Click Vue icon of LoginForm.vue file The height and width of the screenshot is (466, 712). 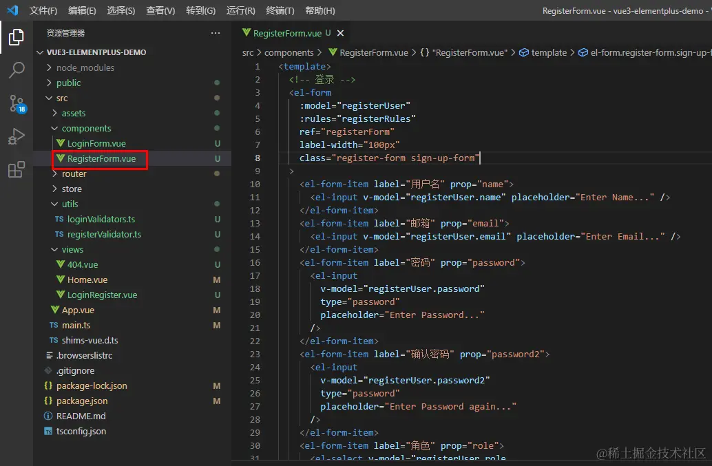[61, 143]
